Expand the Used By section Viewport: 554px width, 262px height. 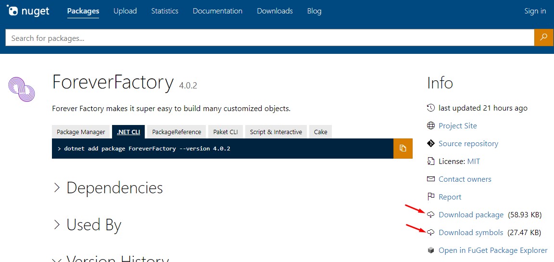87,225
